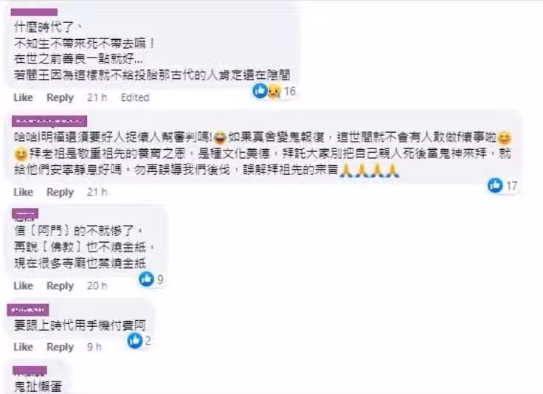Like the comment posted 20 h ago
Viewport: 543px width, 394px height.
pyautogui.click(x=23, y=286)
